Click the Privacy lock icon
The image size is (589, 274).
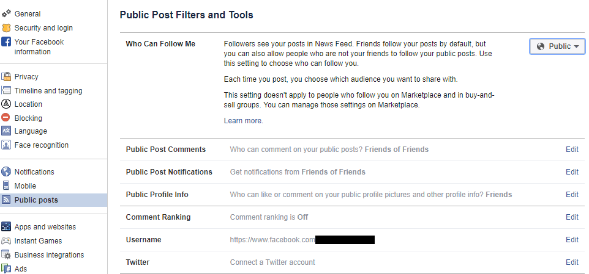click(6, 77)
